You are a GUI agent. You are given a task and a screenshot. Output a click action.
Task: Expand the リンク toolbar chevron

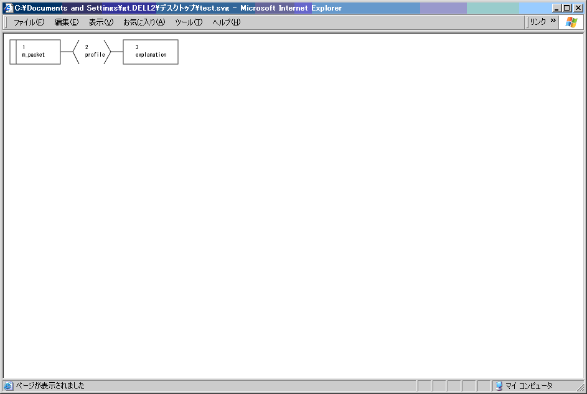[x=553, y=20]
